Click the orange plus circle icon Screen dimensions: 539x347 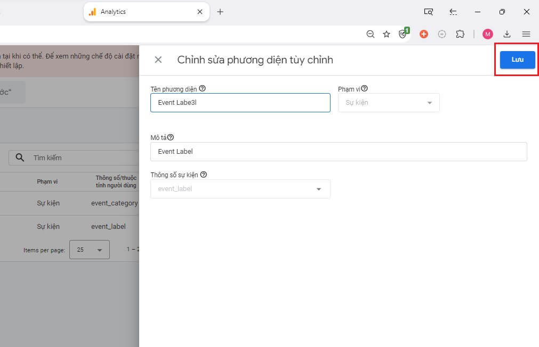click(424, 34)
